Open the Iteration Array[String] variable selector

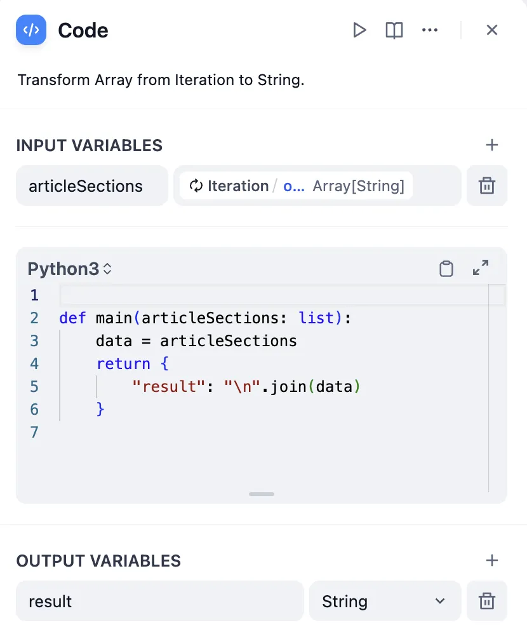point(316,186)
